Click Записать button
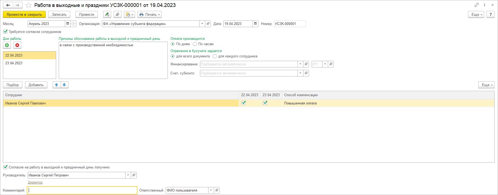Screen dimensions: 498x195 [59, 14]
